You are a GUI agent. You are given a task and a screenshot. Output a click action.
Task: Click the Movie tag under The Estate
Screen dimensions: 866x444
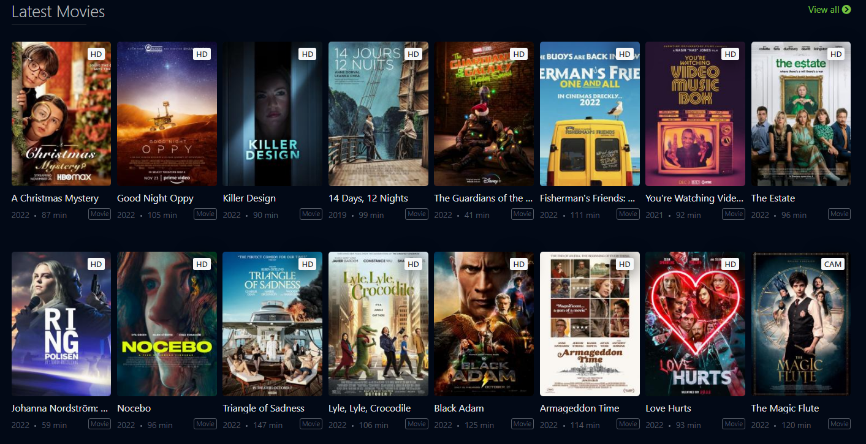840,214
